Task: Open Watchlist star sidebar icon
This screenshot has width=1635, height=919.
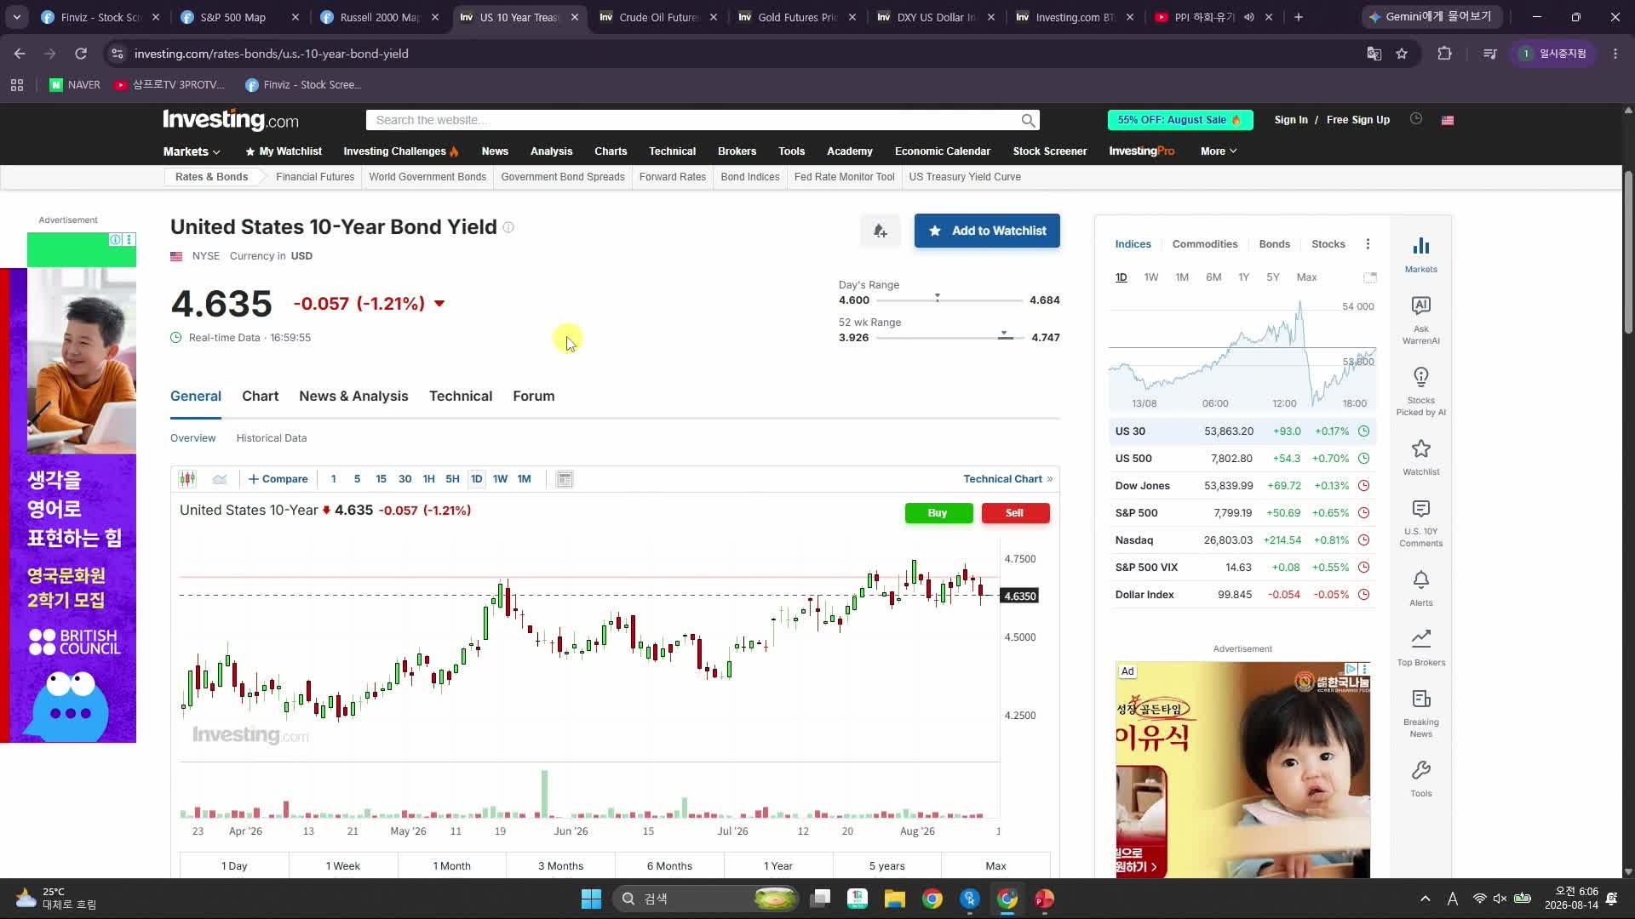Action: click(1420, 457)
